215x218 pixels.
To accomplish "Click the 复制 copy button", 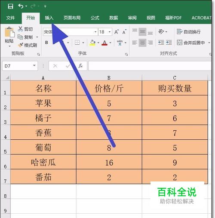I will click(25, 37).
